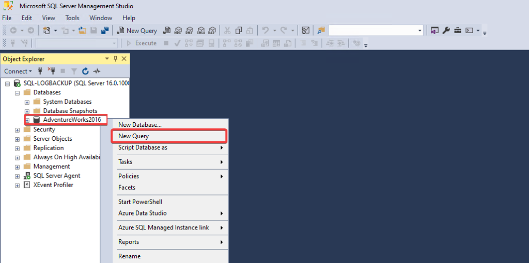The width and height of the screenshot is (529, 263).
Task: Refresh the Object Explorer tree
Action: [86, 71]
